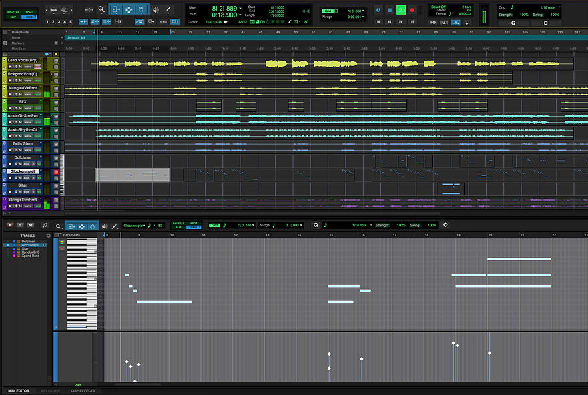This screenshot has height=395, width=588.
Task: Select the Zoomer tool in the toolbar
Action: coord(101,9)
